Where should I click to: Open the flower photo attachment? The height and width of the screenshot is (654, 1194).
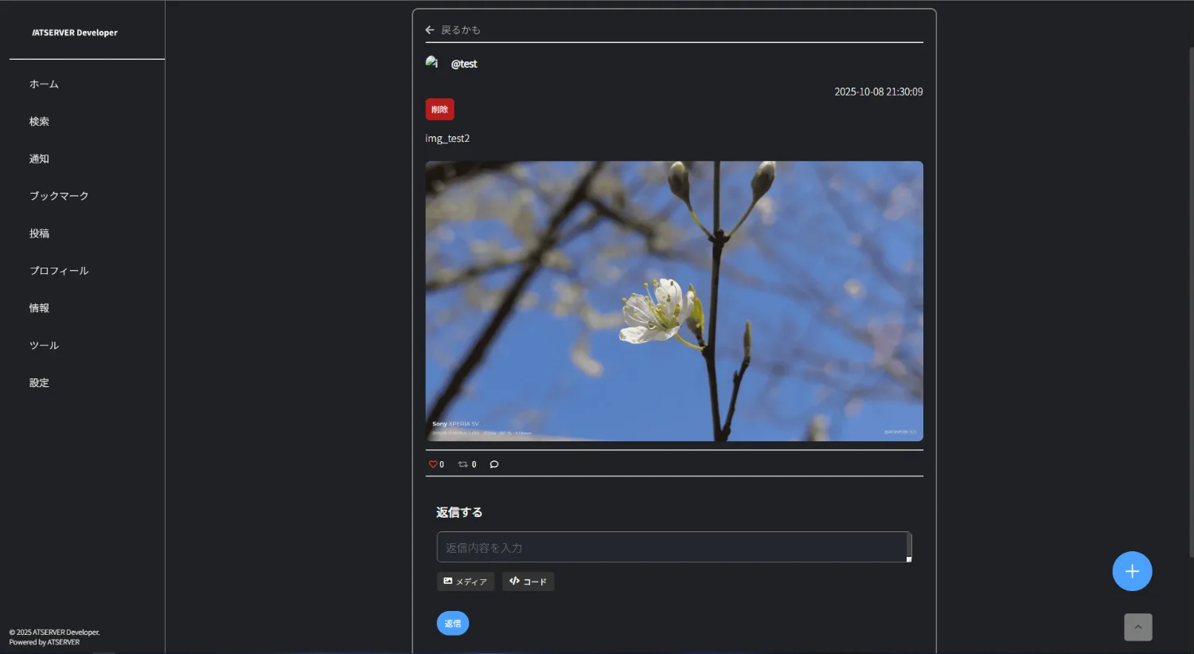coord(674,301)
